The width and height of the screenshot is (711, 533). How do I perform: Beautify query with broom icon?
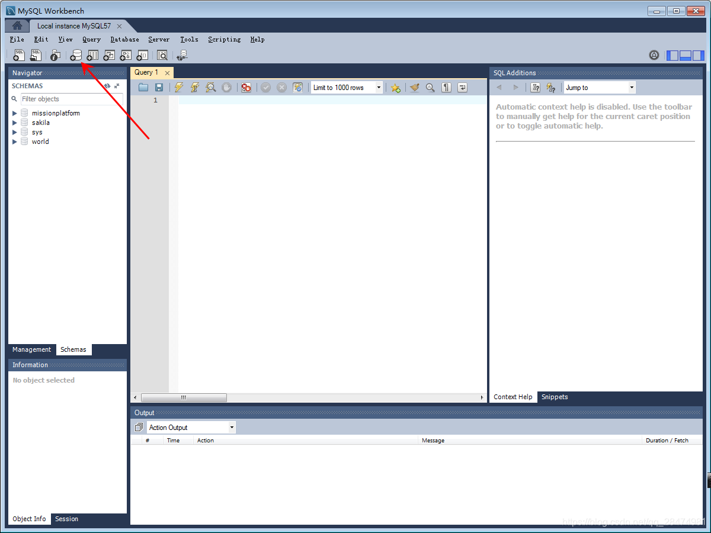(x=415, y=87)
